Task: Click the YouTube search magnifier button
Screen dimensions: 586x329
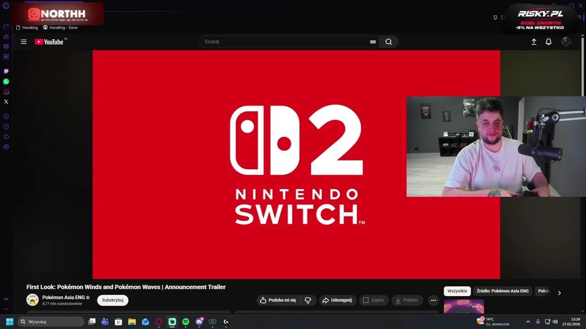Action: click(389, 42)
